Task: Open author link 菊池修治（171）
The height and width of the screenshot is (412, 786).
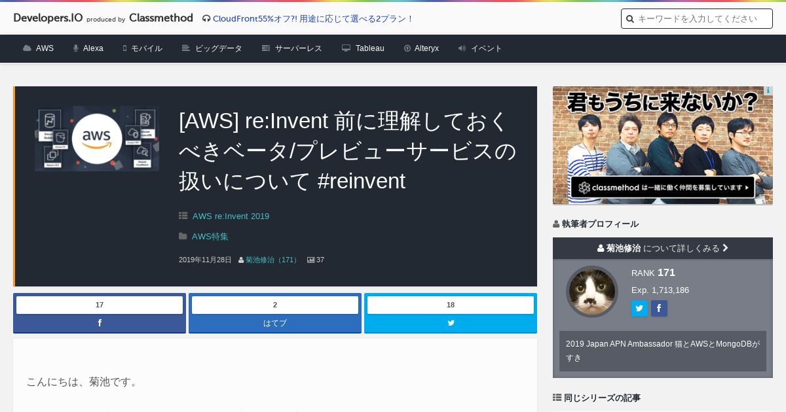Action: [x=273, y=260]
